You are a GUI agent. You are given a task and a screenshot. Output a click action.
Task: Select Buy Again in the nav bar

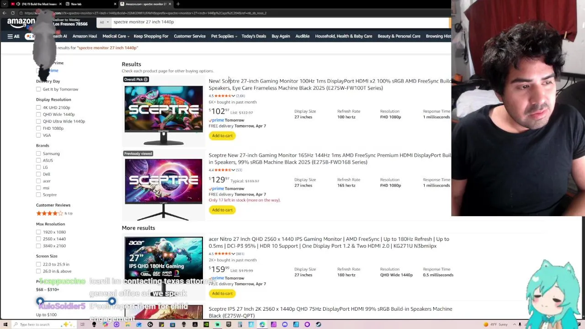[281, 36]
